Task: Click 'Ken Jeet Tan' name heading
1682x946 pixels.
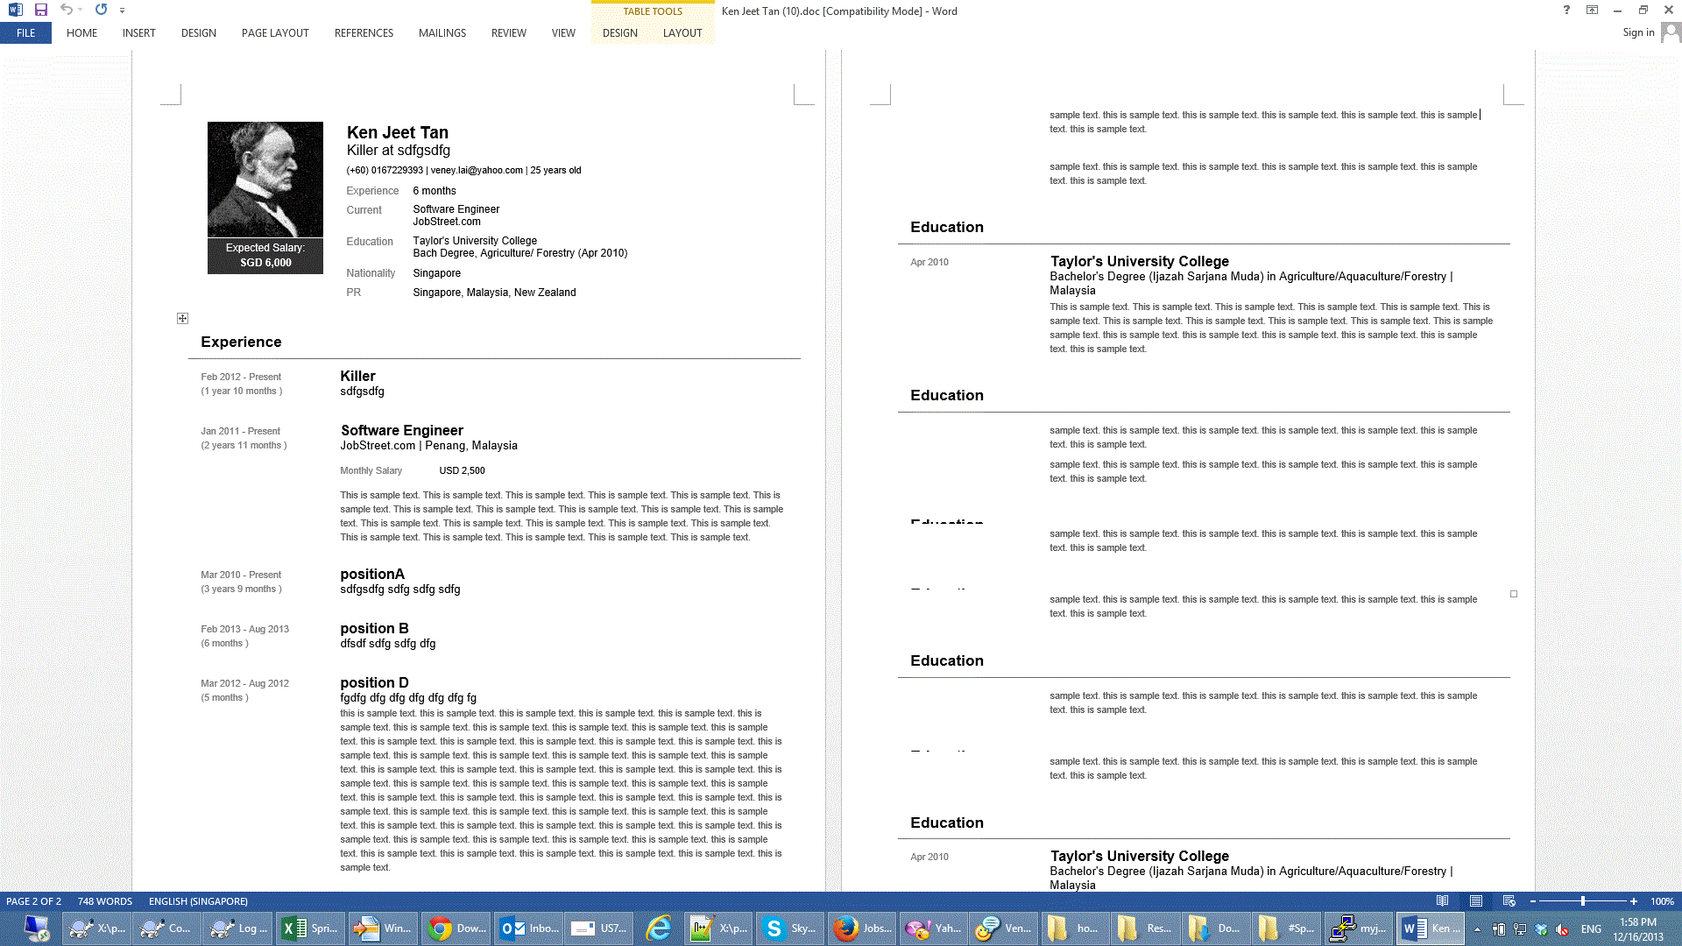Action: (397, 132)
